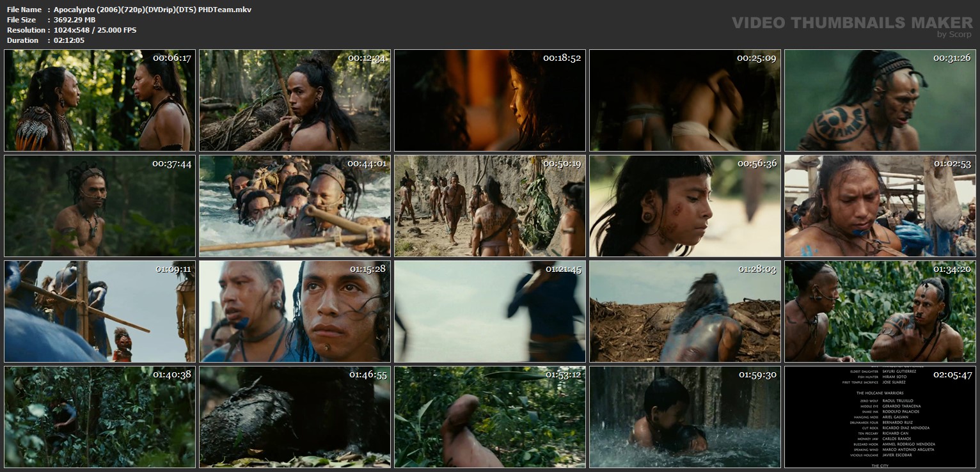Click the thumbnail timestamped 00:06:17
Viewport: 980px width, 472px height.
tap(100, 100)
